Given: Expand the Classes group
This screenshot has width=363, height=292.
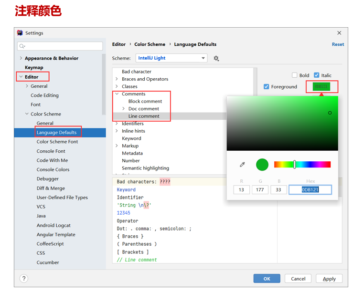Looking at the screenshot, I should point(117,86).
